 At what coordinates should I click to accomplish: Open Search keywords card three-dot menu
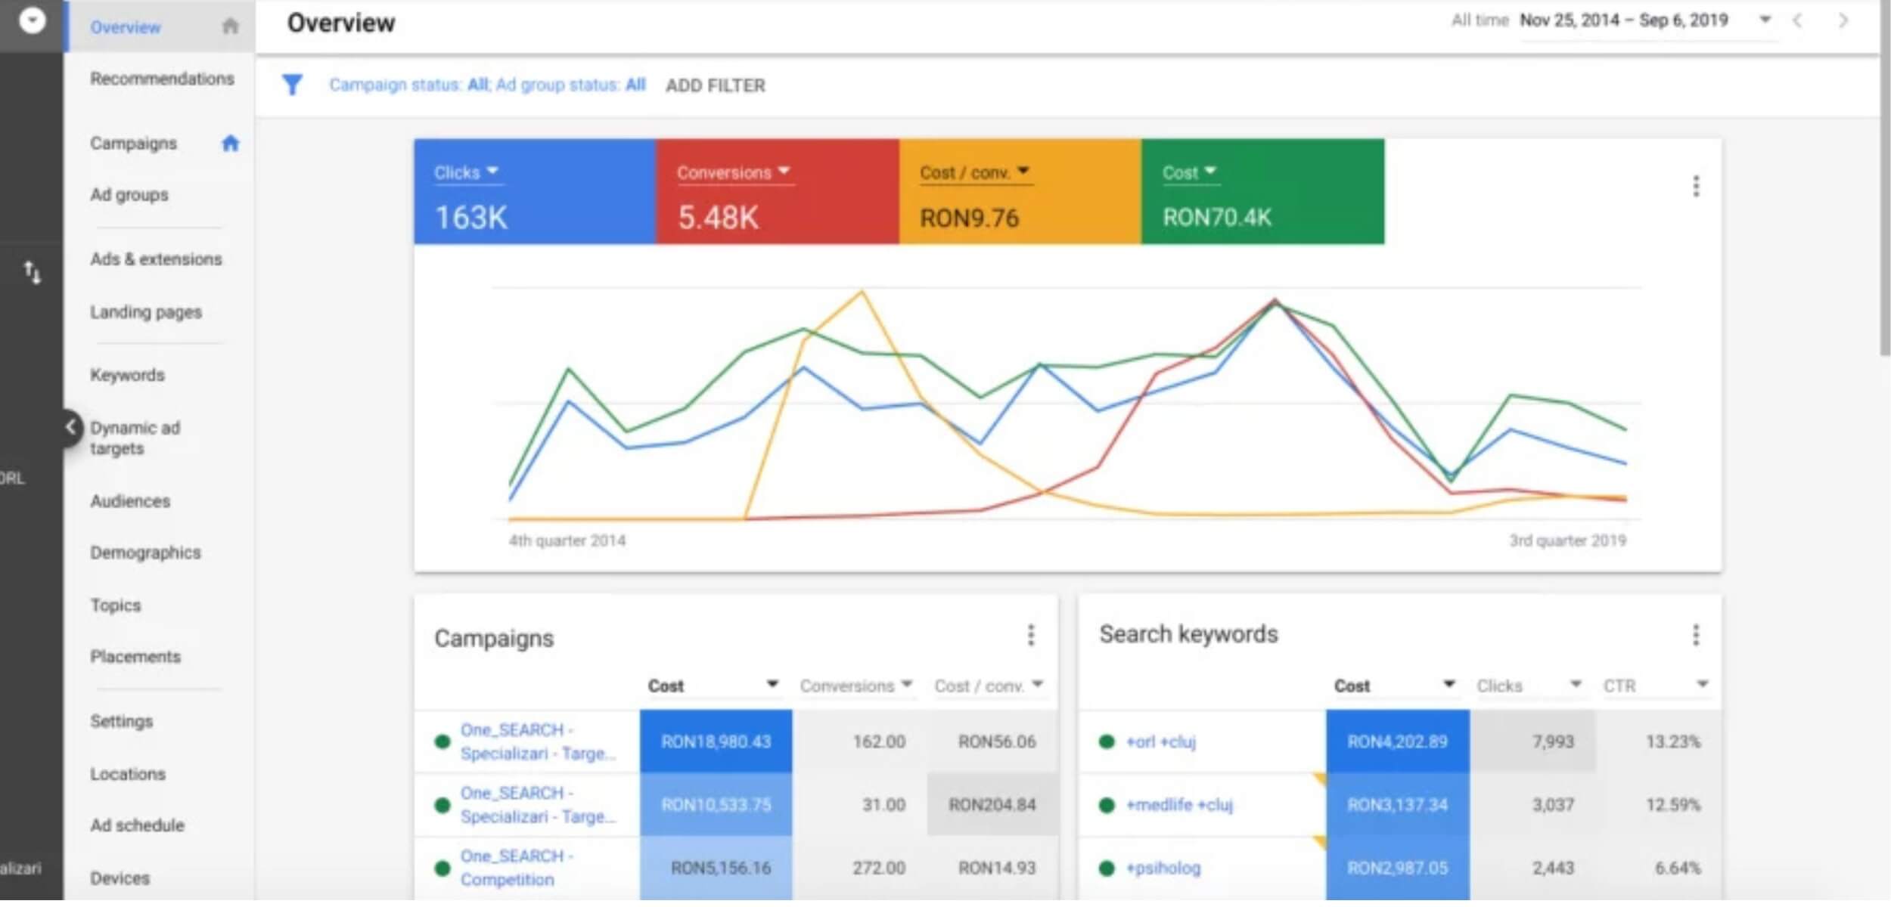tap(1696, 636)
